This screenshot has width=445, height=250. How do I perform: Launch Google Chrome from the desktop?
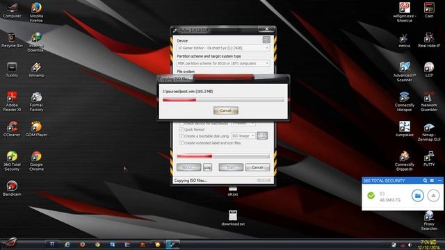click(x=36, y=161)
